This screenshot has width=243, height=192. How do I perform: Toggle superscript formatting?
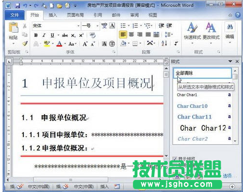click(81, 35)
